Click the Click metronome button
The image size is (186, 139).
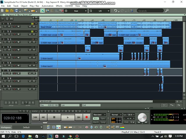126,122
